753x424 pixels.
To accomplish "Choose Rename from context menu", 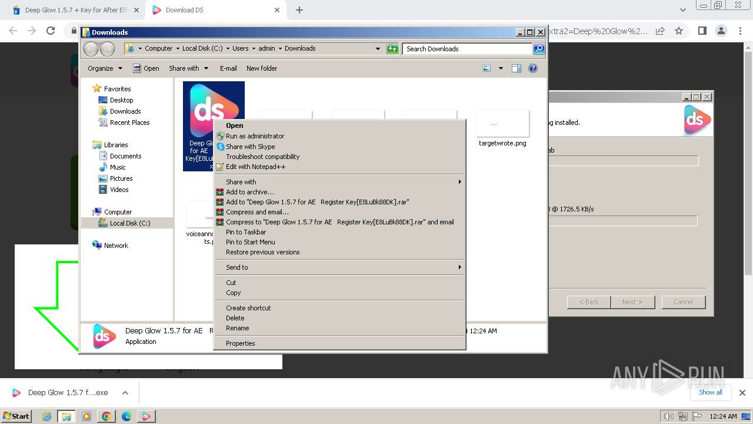I will (x=237, y=328).
